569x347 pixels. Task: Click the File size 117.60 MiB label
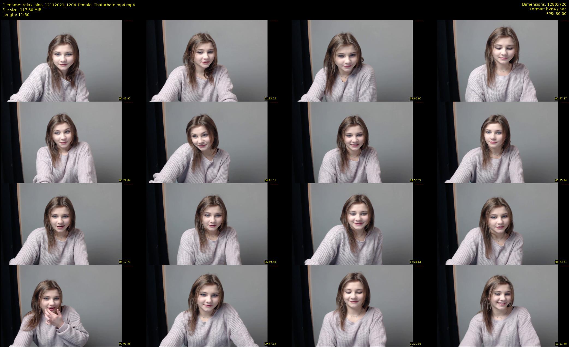(x=22, y=10)
